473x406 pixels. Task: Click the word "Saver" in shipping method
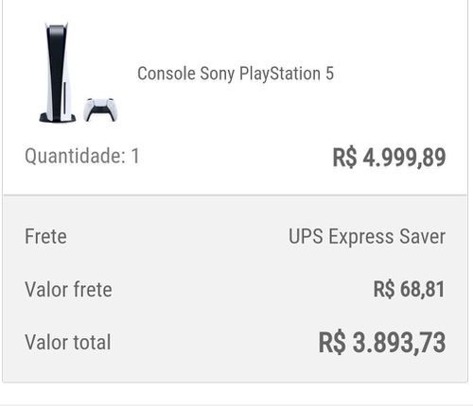click(x=422, y=236)
